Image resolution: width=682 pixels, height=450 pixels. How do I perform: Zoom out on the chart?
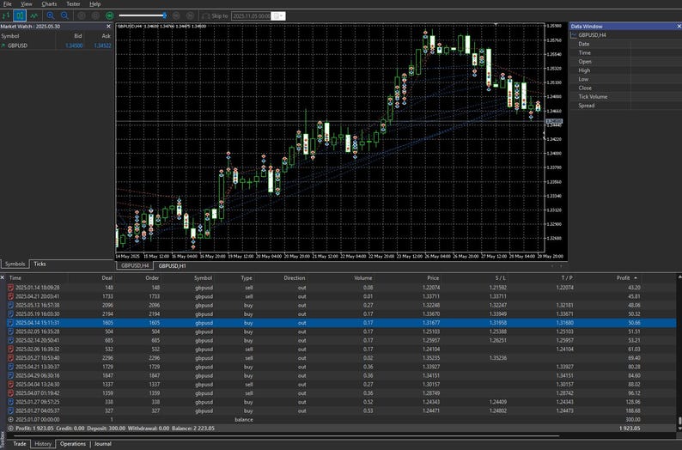pyautogui.click(x=64, y=15)
